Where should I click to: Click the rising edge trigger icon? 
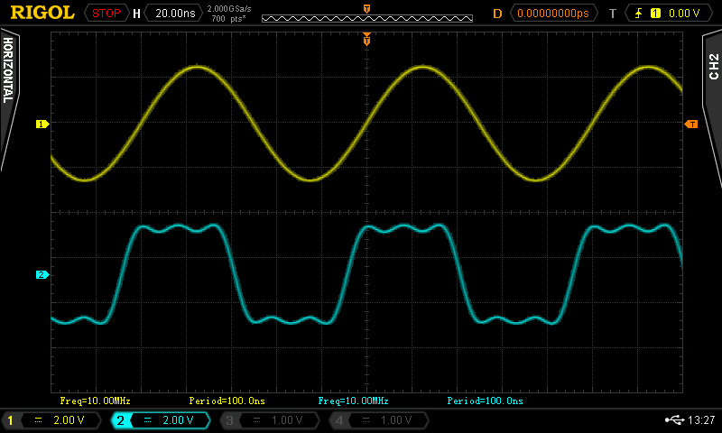(x=639, y=14)
